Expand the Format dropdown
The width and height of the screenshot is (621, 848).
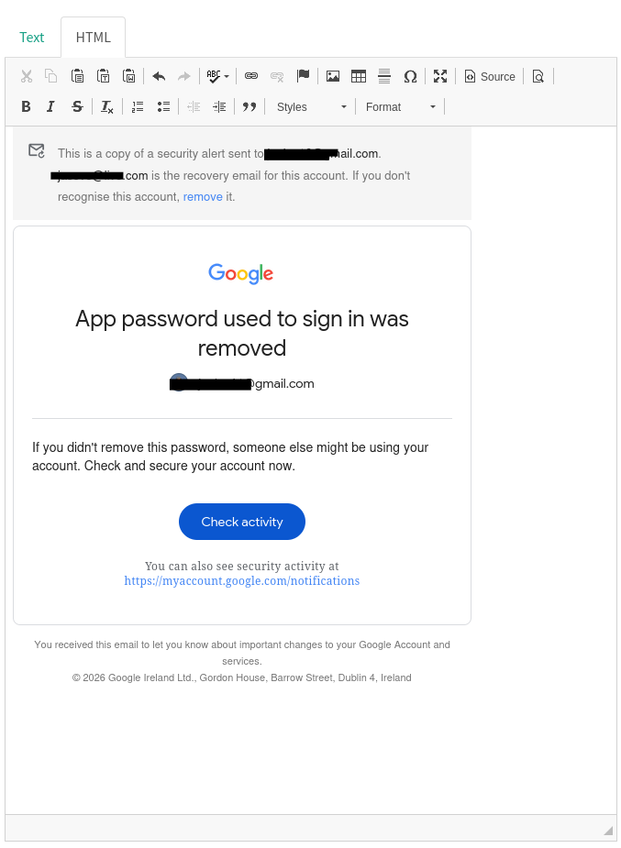[x=401, y=107]
